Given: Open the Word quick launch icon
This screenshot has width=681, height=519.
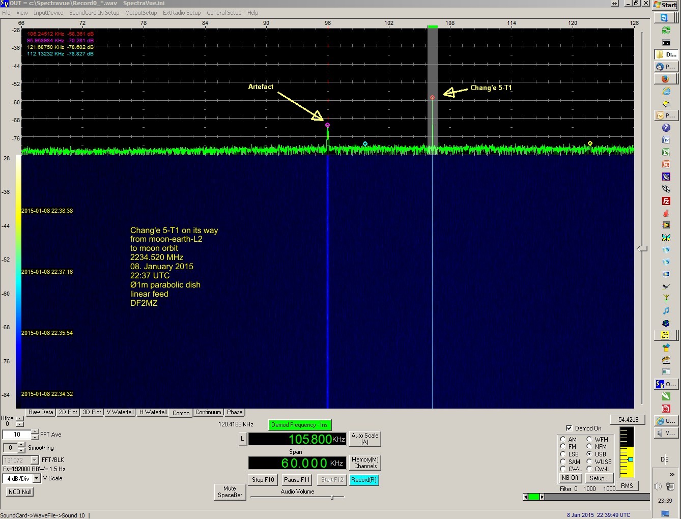Looking at the screenshot, I should (x=666, y=140).
